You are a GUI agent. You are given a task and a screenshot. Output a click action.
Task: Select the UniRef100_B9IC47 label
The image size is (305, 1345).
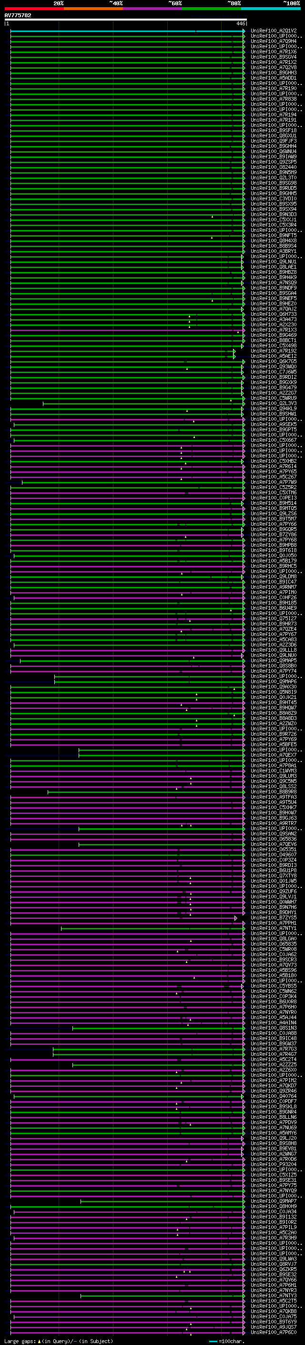pyautogui.click(x=274, y=582)
